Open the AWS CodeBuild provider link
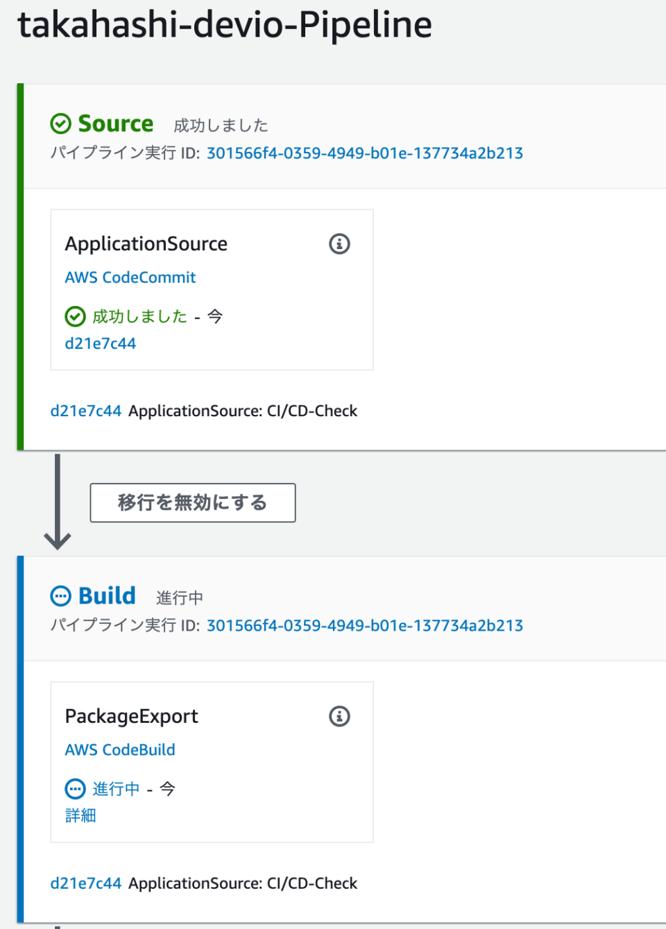 pyautogui.click(x=119, y=749)
